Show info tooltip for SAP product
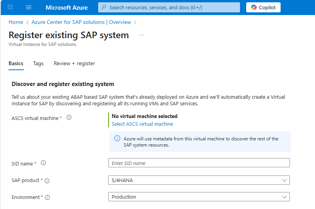The width and height of the screenshot is (315, 209). point(47,181)
